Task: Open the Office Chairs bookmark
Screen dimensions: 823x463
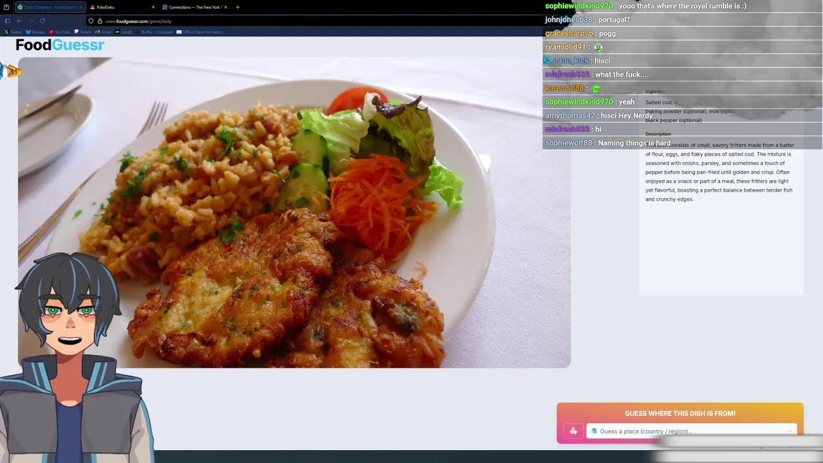Action: [200, 32]
